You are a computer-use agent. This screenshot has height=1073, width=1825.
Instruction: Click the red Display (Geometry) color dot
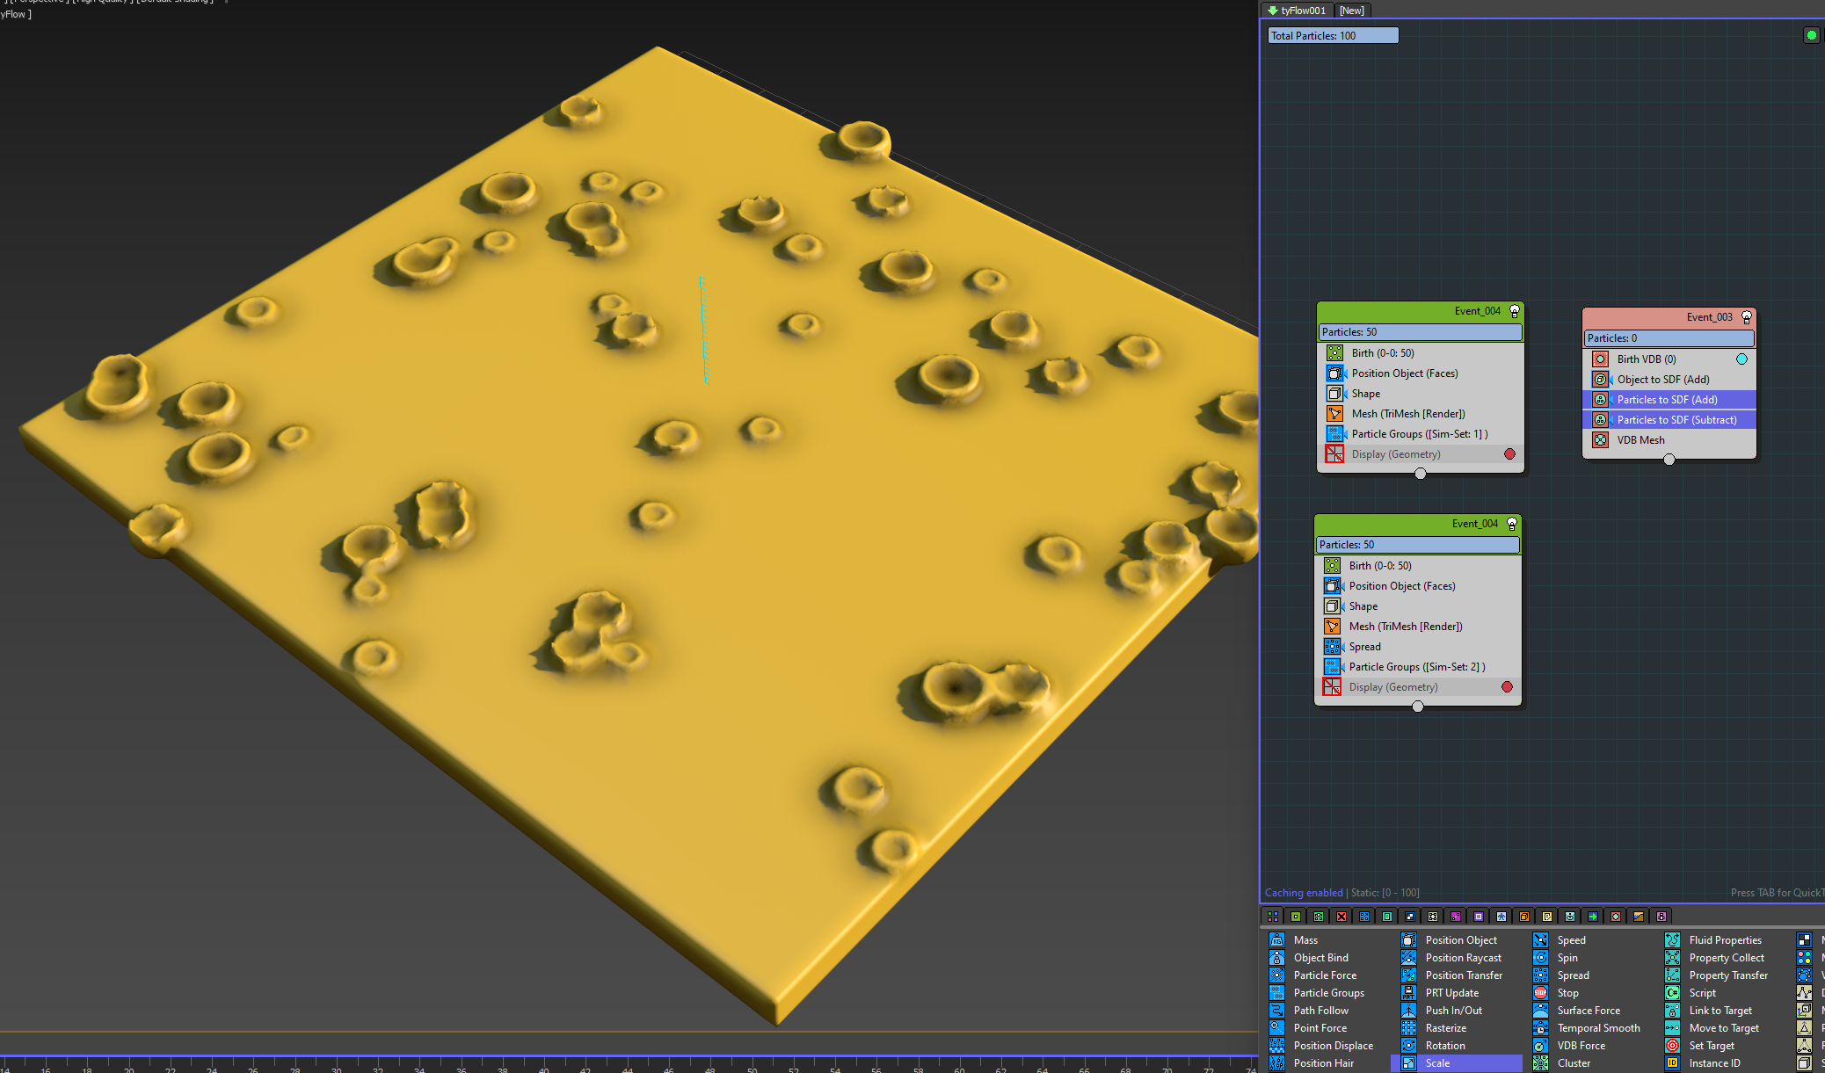coord(1509,454)
